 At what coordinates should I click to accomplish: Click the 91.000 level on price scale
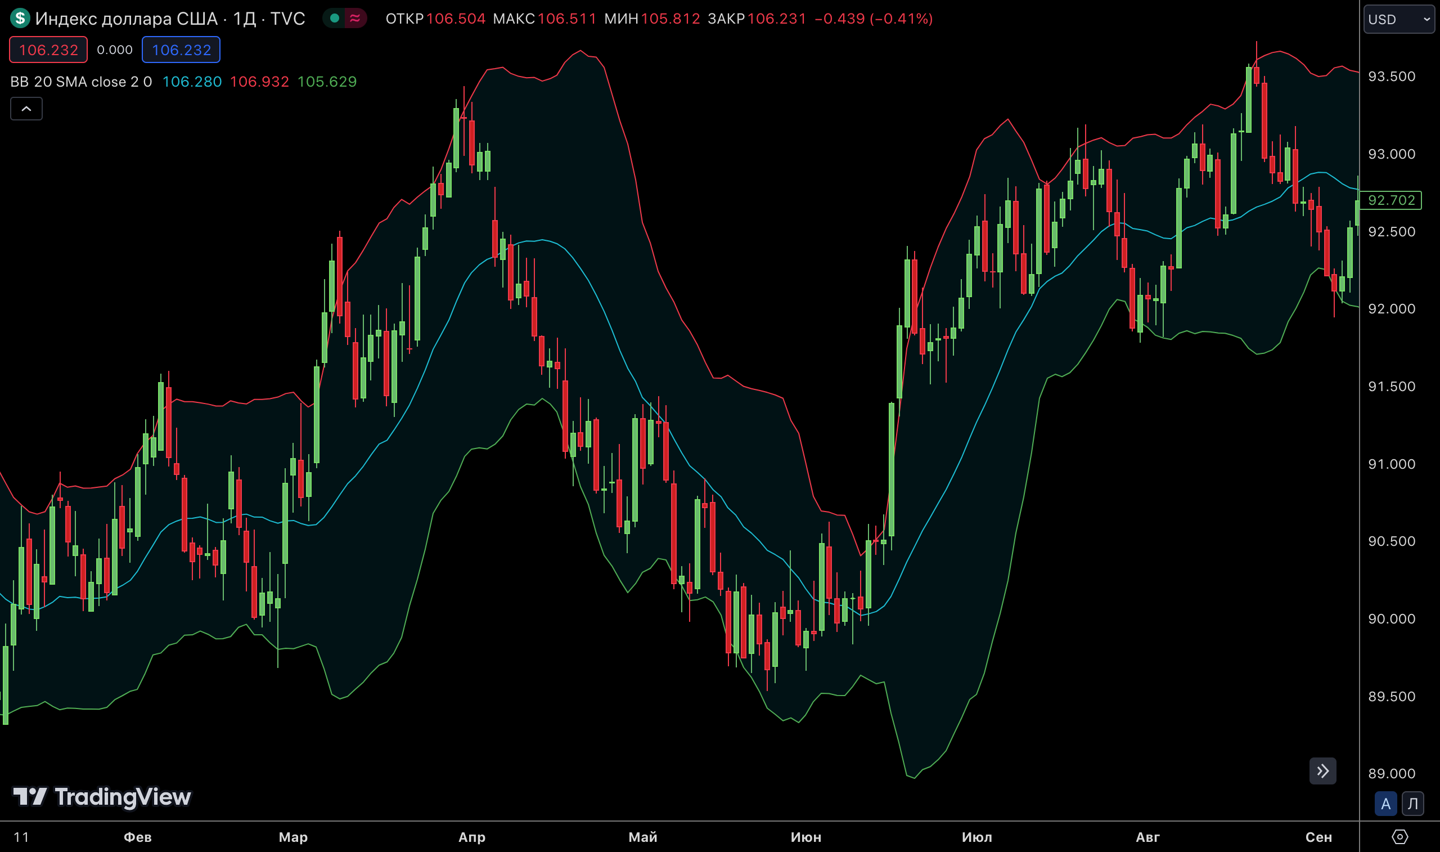pos(1391,464)
